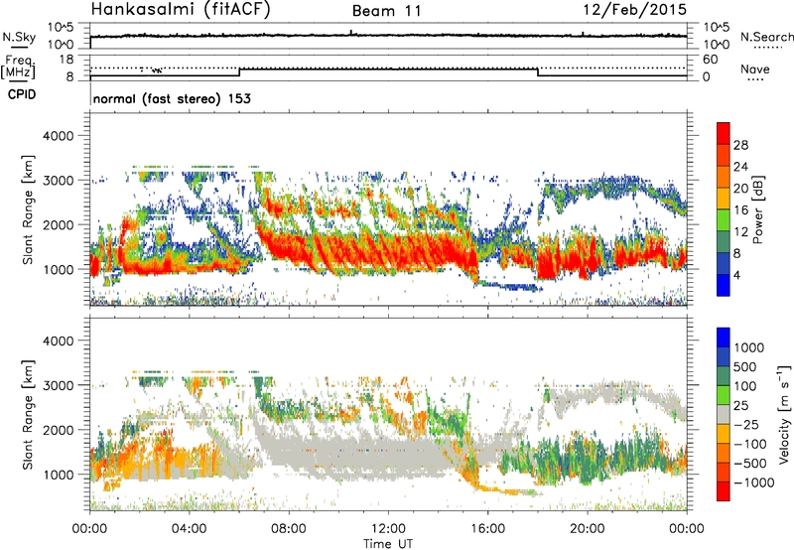Select the 'N.Sky' legend label
Screen dimensions: 794x550
[x=19, y=37]
